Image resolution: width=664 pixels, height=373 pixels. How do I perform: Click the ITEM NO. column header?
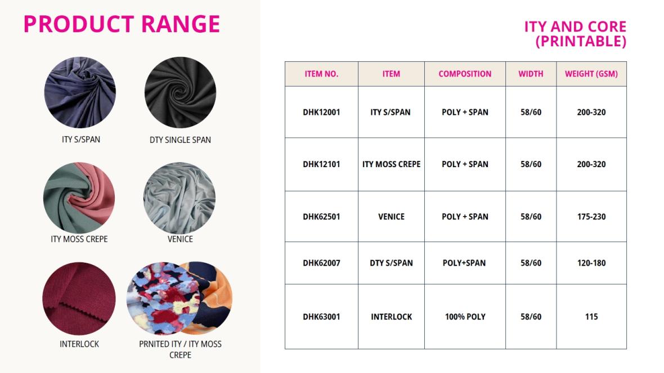pyautogui.click(x=321, y=74)
